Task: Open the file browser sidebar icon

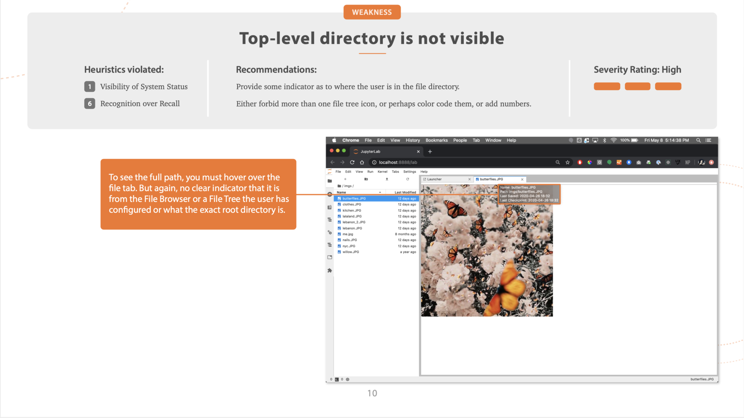Action: (330, 181)
